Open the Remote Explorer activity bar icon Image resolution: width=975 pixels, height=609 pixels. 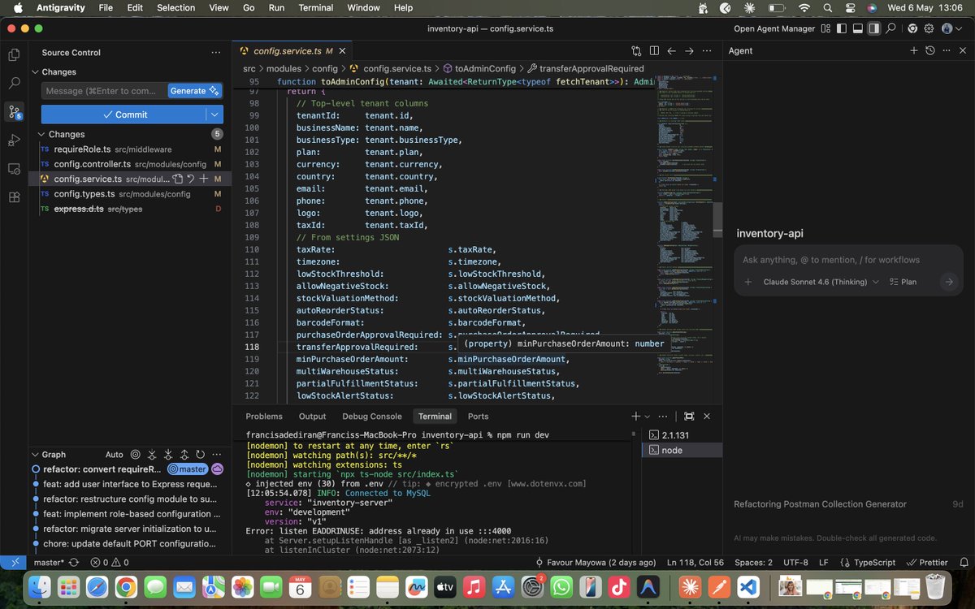point(14,168)
